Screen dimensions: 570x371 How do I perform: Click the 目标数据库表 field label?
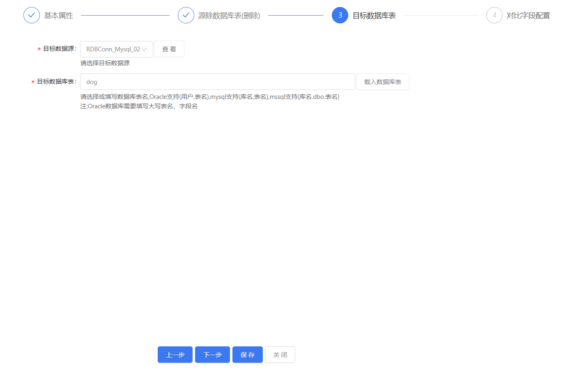[56, 82]
